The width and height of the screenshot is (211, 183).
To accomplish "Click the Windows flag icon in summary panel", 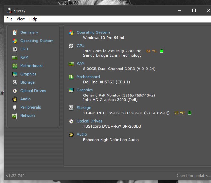I will click(x=71, y=32).
